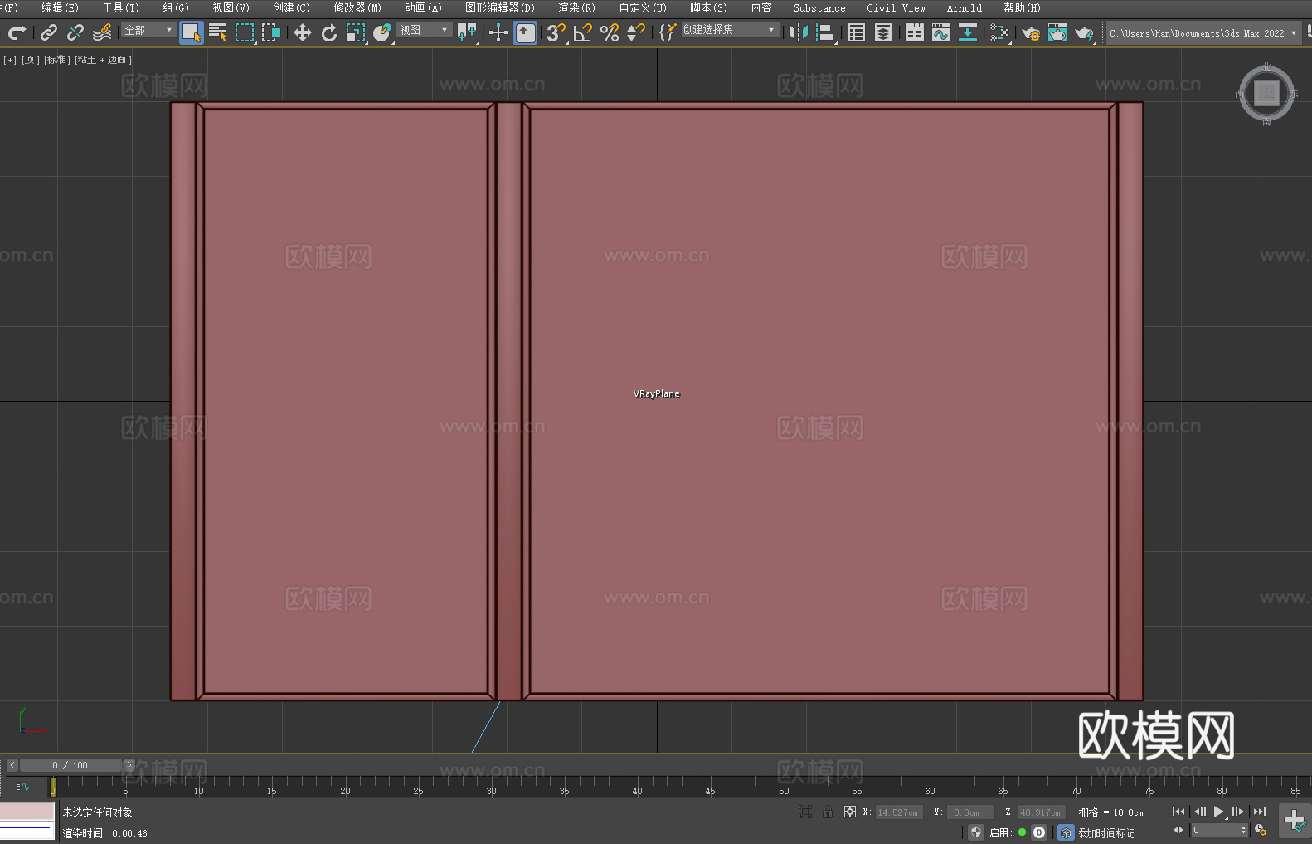Screen dimensions: 1312x844
Task: Click Use Pivot Point Center icon
Action: pos(467,33)
